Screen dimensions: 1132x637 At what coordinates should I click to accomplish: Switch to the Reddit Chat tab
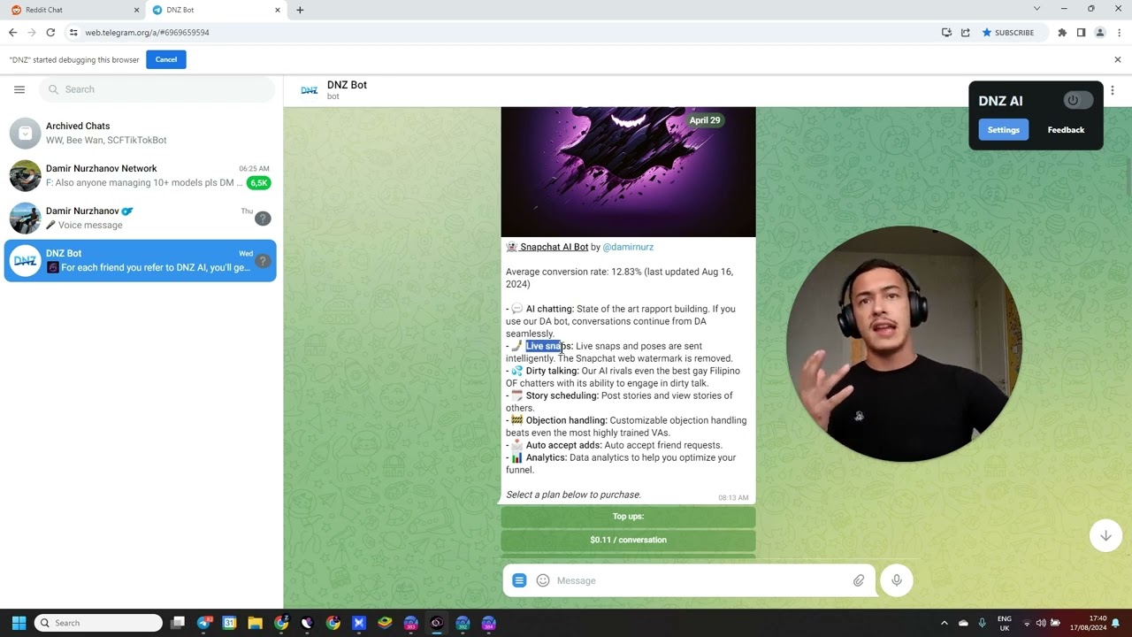74,10
